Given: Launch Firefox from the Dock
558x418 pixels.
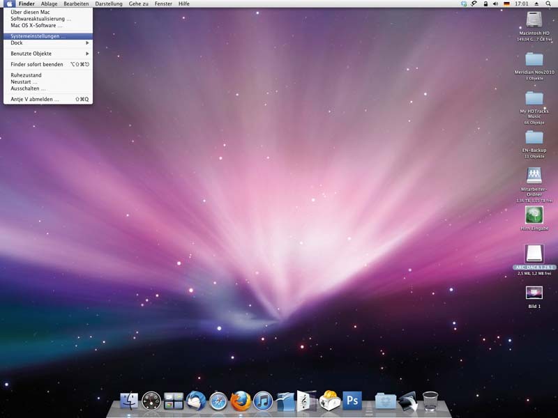Looking at the screenshot, I should [240, 401].
